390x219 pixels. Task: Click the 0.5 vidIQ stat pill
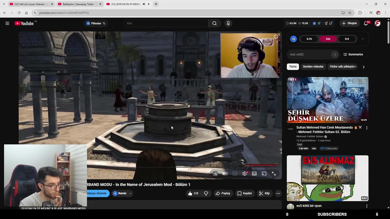click(x=347, y=39)
